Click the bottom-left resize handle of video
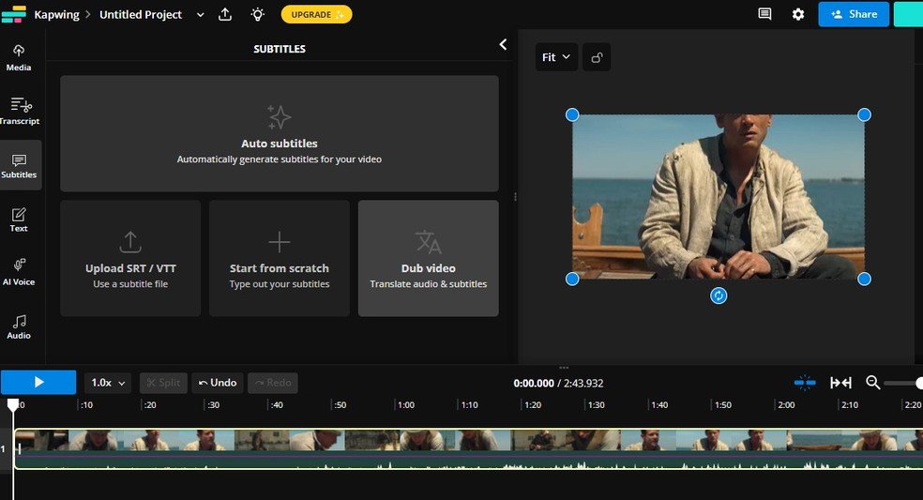The image size is (923, 500). click(572, 280)
